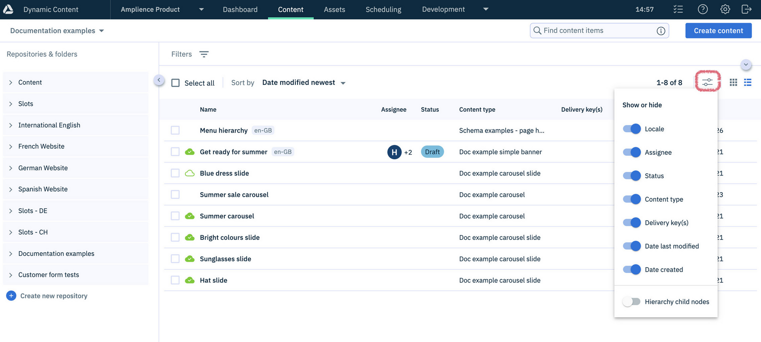
Task: Click the search info icon
Action: coord(661,31)
